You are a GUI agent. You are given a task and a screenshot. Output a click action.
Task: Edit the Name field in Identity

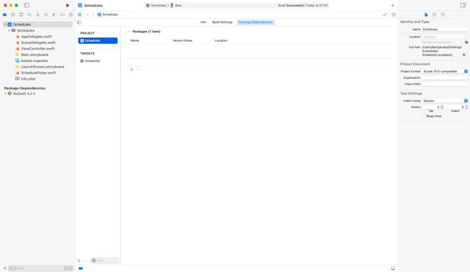coord(445,29)
